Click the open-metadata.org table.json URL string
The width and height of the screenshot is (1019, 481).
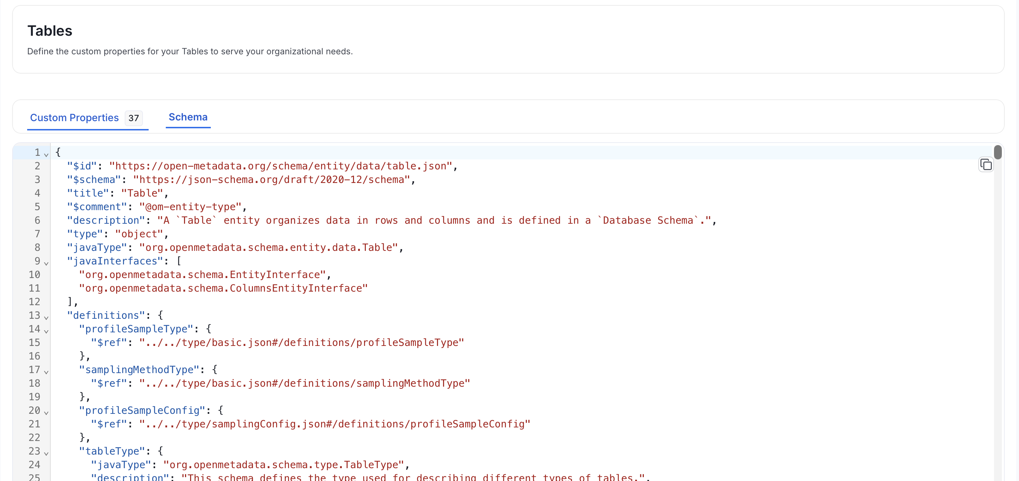281,166
